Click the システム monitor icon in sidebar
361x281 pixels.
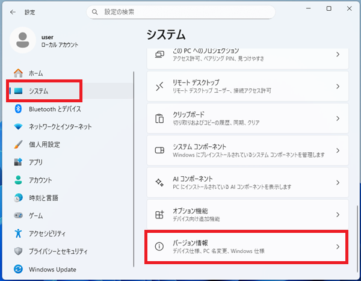point(18,91)
